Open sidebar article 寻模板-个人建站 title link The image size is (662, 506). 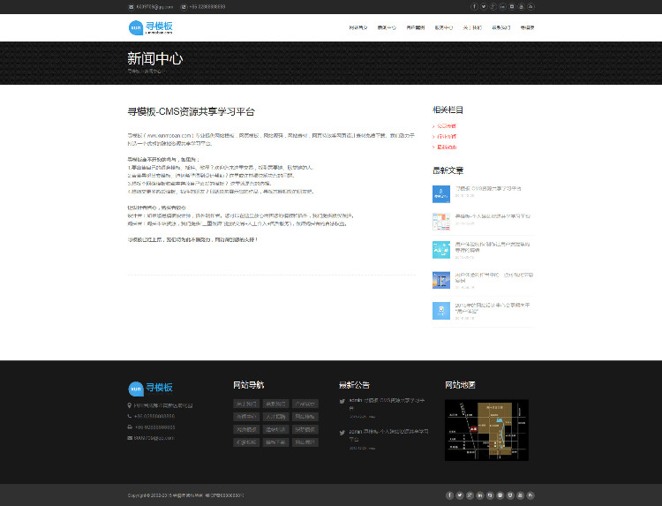tap(493, 216)
